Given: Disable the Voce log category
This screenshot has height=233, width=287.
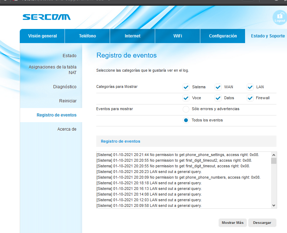Looking at the screenshot, I should (186, 98).
